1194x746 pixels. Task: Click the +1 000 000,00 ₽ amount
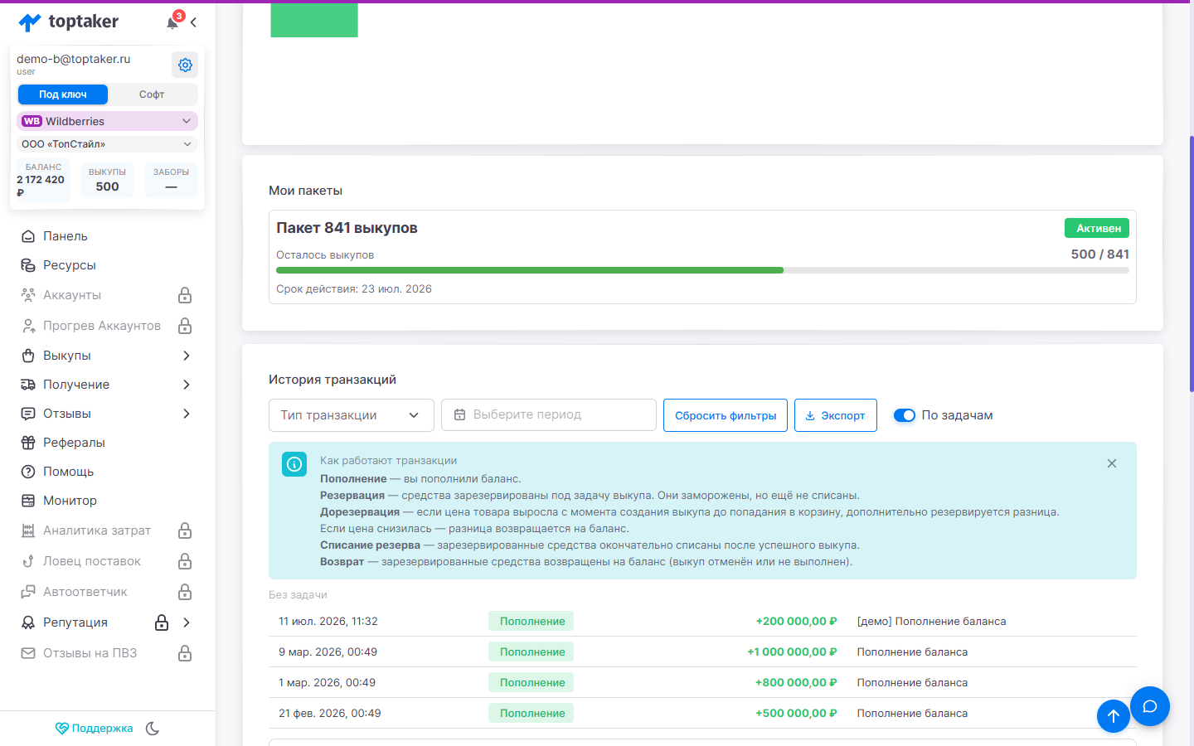tap(792, 652)
